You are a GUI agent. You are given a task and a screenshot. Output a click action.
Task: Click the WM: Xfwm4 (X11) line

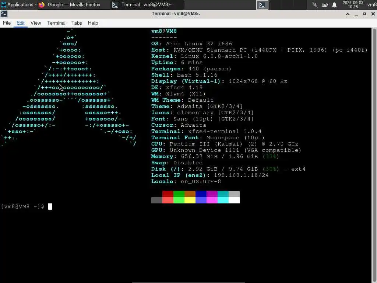tap(179, 94)
